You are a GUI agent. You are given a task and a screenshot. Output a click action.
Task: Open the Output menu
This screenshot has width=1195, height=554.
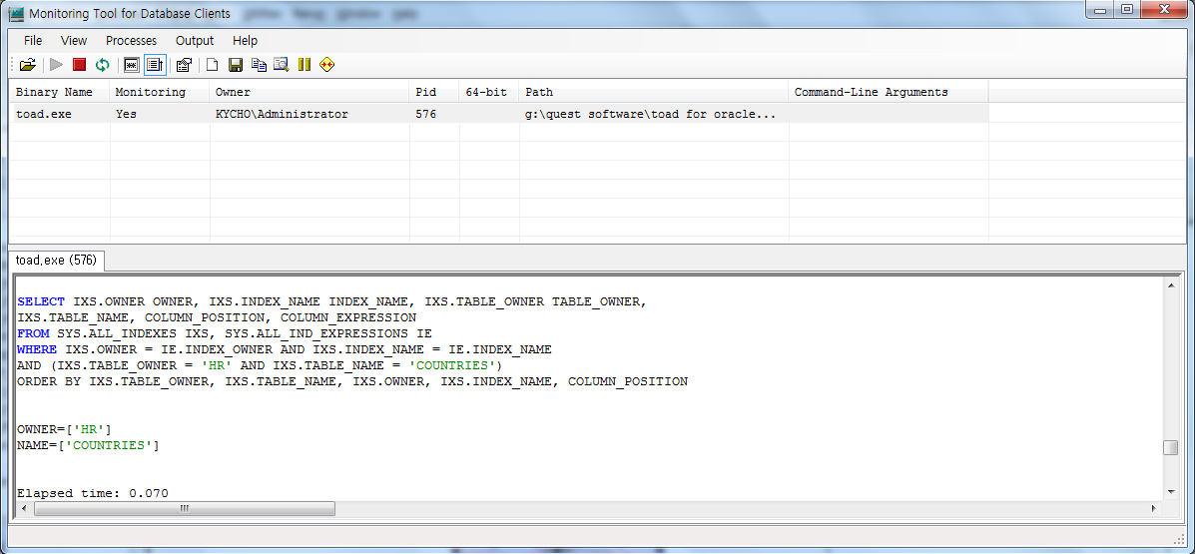click(x=195, y=41)
